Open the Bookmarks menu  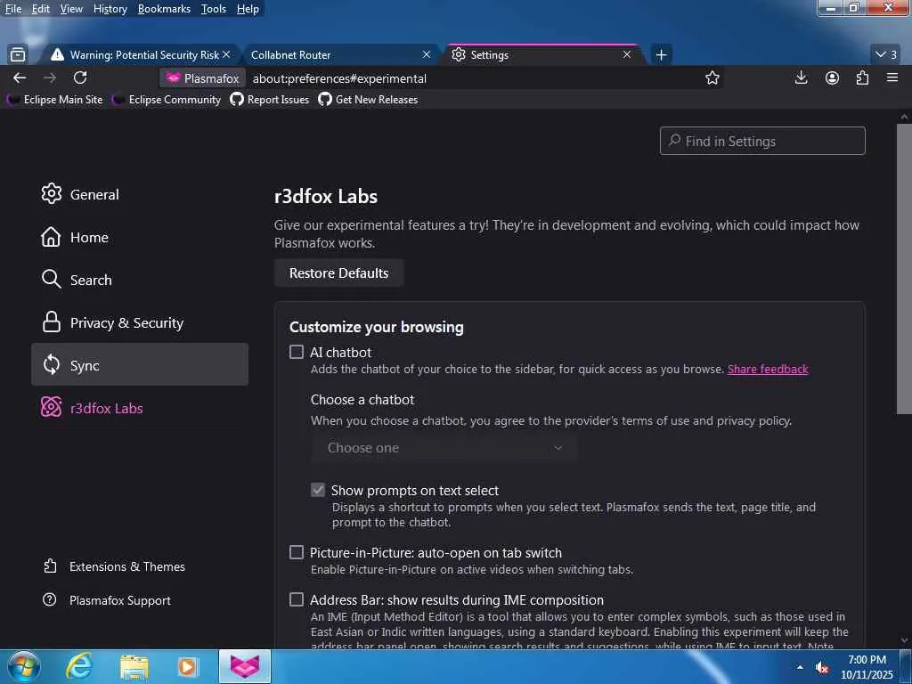(164, 9)
